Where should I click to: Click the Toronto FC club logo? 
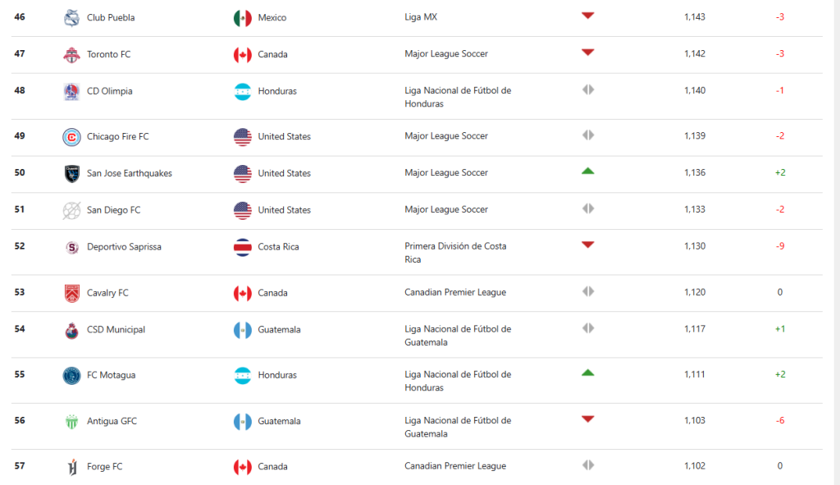pyautogui.click(x=72, y=55)
